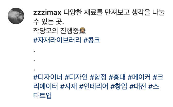Open the #디자이너 hashtag
Screen dimensions: 173x107
[x=48, y=77]
